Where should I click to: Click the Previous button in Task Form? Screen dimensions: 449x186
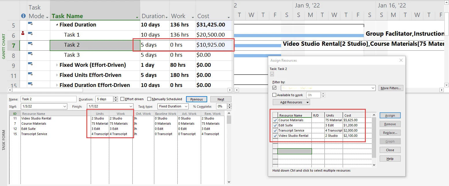click(x=196, y=99)
